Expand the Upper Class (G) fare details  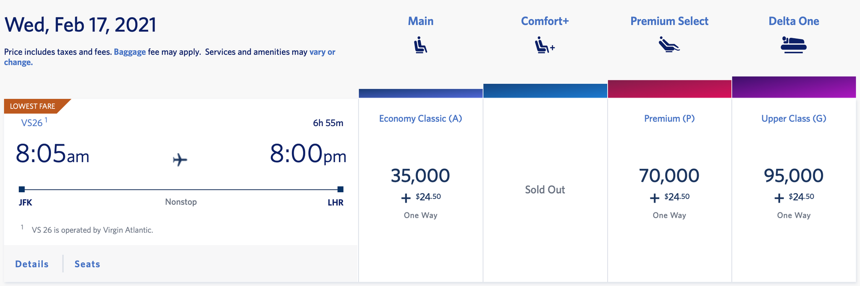794,119
